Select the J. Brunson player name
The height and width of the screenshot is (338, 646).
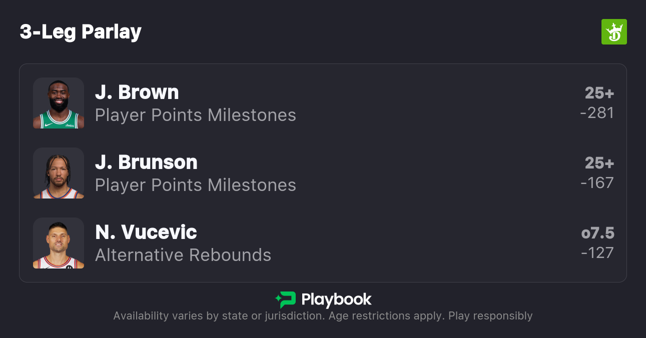146,162
